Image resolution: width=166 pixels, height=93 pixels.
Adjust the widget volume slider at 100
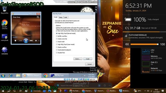click(x=144, y=44)
